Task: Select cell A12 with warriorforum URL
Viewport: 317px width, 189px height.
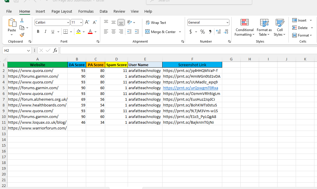Action: (x=37, y=128)
